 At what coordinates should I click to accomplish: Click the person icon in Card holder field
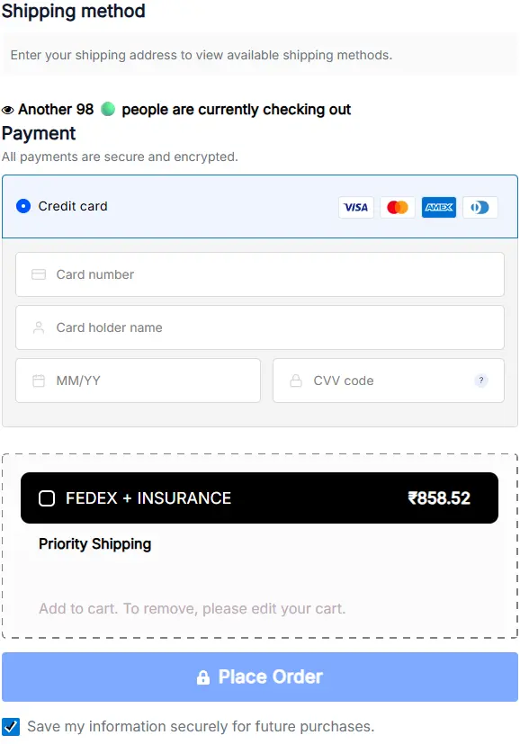(38, 327)
